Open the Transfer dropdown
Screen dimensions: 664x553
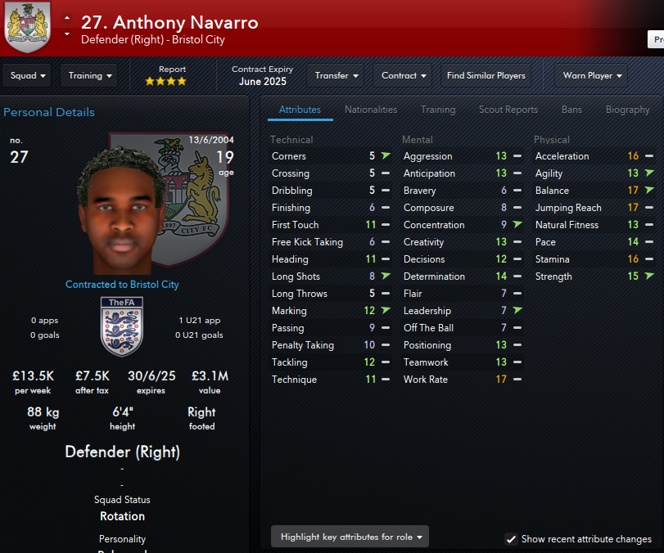(x=336, y=76)
